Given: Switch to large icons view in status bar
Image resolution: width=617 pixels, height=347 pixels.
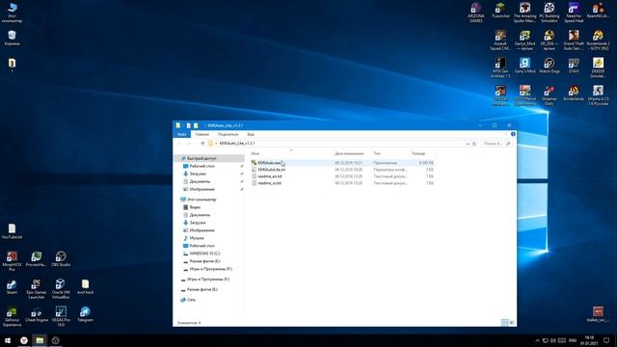Looking at the screenshot, I should [x=512, y=323].
